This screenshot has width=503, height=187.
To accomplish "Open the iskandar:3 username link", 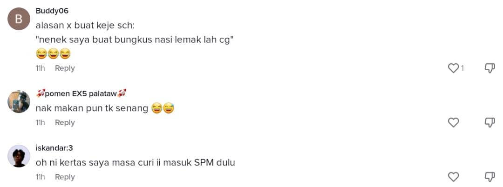I will pyautogui.click(x=54, y=148).
